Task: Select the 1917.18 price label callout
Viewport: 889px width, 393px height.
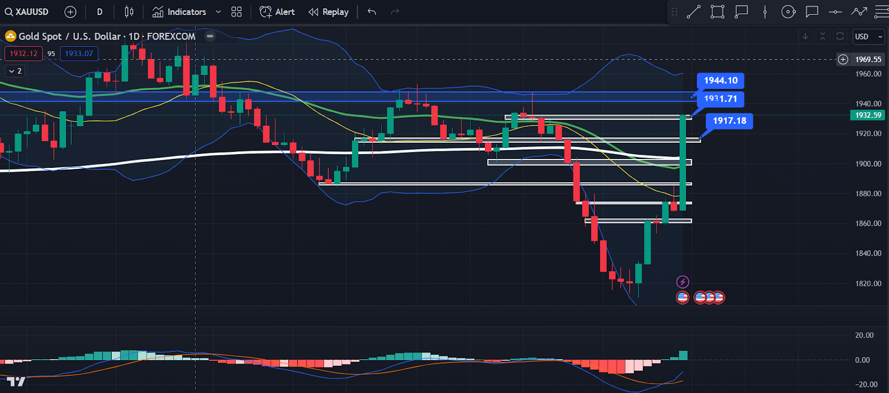Action: tap(730, 121)
